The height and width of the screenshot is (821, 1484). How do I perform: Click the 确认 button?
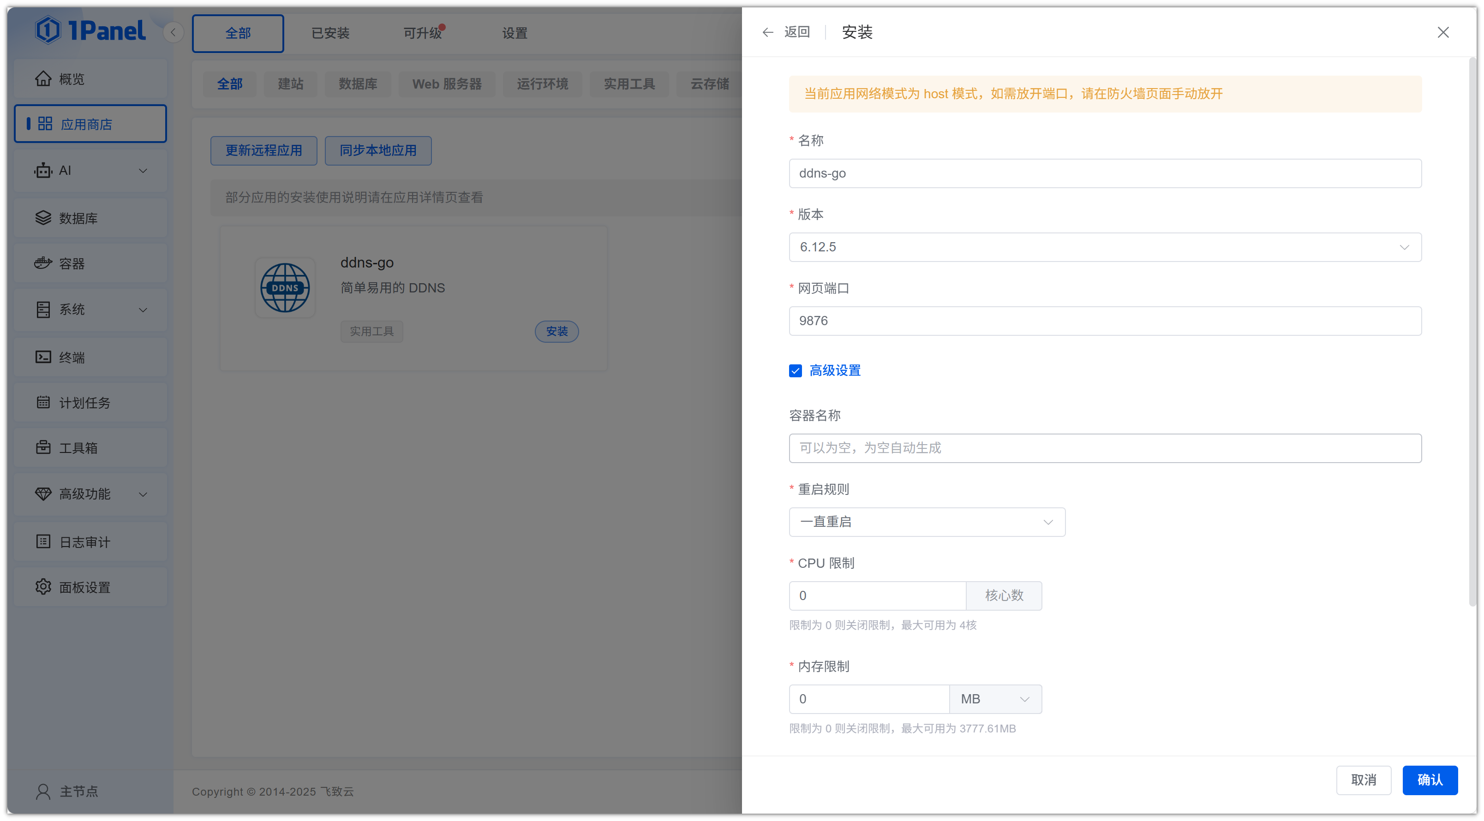1429,779
